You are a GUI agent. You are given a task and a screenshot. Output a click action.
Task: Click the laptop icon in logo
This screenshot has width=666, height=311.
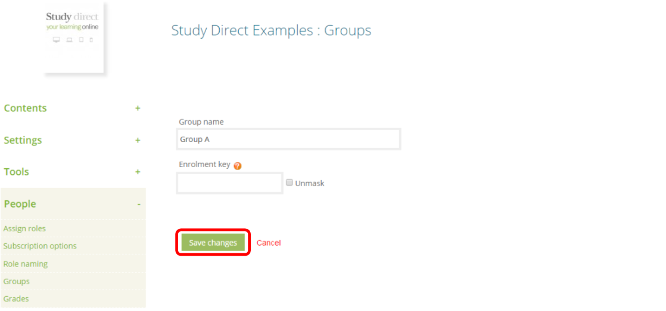70,40
